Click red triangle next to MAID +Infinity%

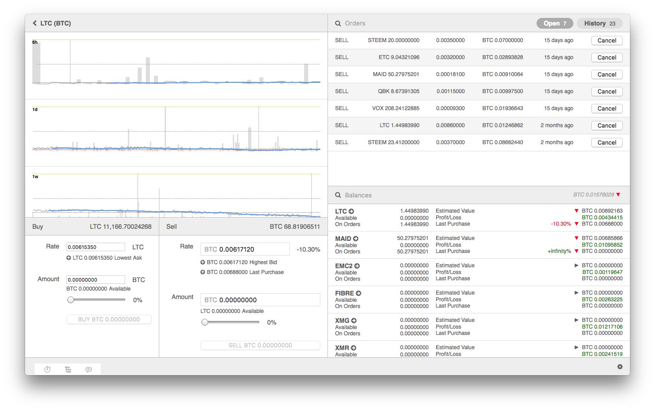[576, 251]
